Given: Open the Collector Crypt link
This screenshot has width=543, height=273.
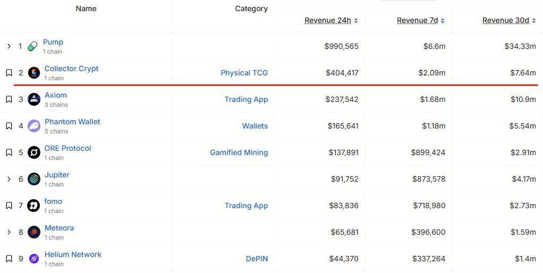Looking at the screenshot, I should (71, 69).
